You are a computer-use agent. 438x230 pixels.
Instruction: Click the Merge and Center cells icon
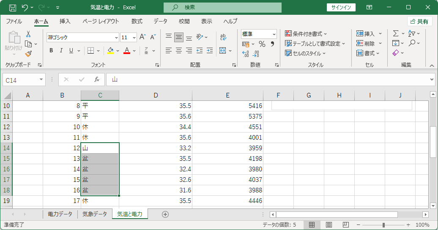pyautogui.click(x=223, y=51)
